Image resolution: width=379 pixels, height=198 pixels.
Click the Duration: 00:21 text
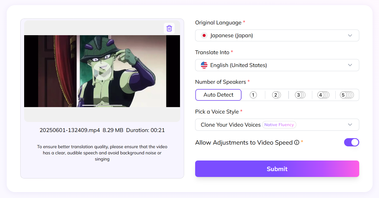pyautogui.click(x=145, y=130)
